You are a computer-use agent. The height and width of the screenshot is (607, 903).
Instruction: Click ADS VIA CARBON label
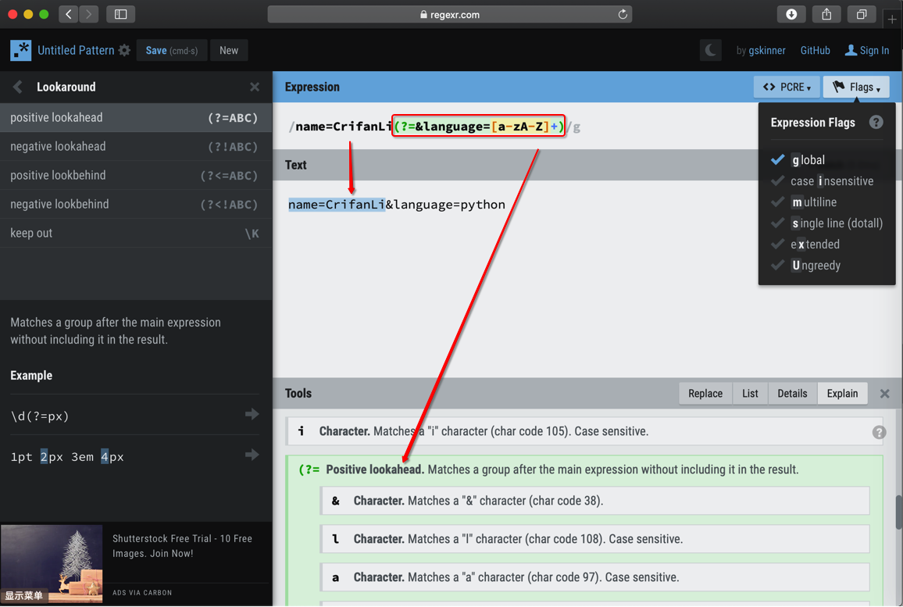click(x=142, y=593)
